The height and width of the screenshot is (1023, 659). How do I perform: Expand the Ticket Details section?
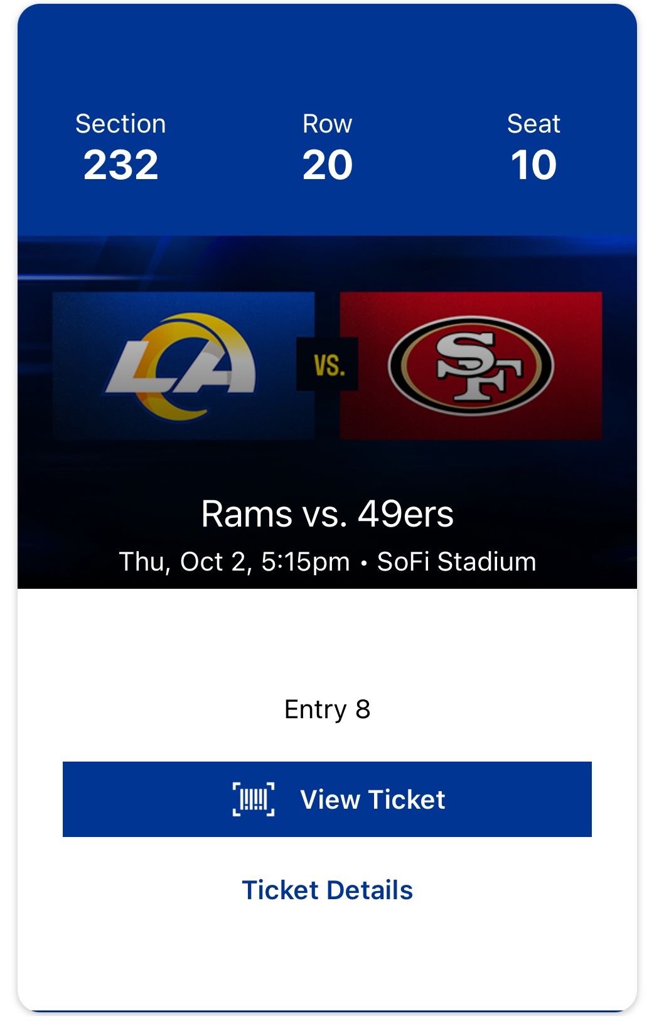(x=328, y=889)
